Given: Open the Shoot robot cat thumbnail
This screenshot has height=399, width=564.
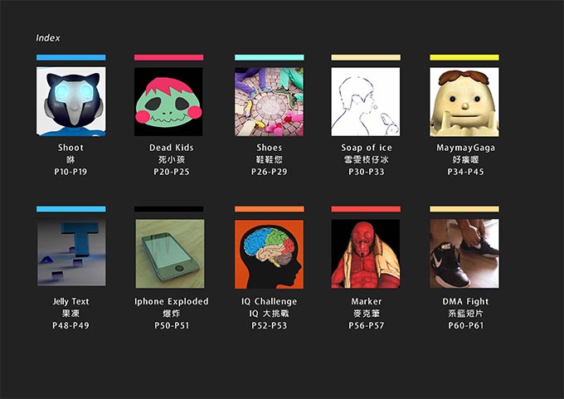Looking at the screenshot, I should click(x=70, y=101).
